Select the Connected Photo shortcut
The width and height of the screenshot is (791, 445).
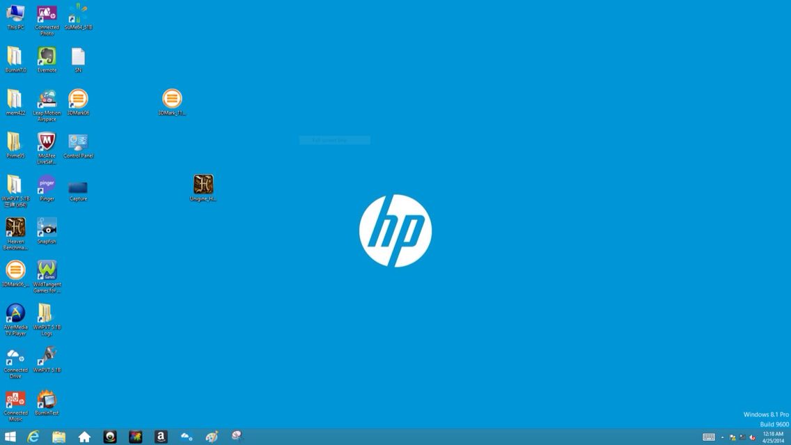click(47, 20)
